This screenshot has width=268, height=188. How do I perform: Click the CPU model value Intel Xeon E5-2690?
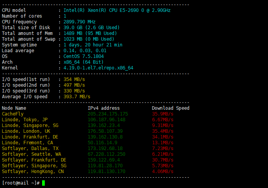[117, 10]
